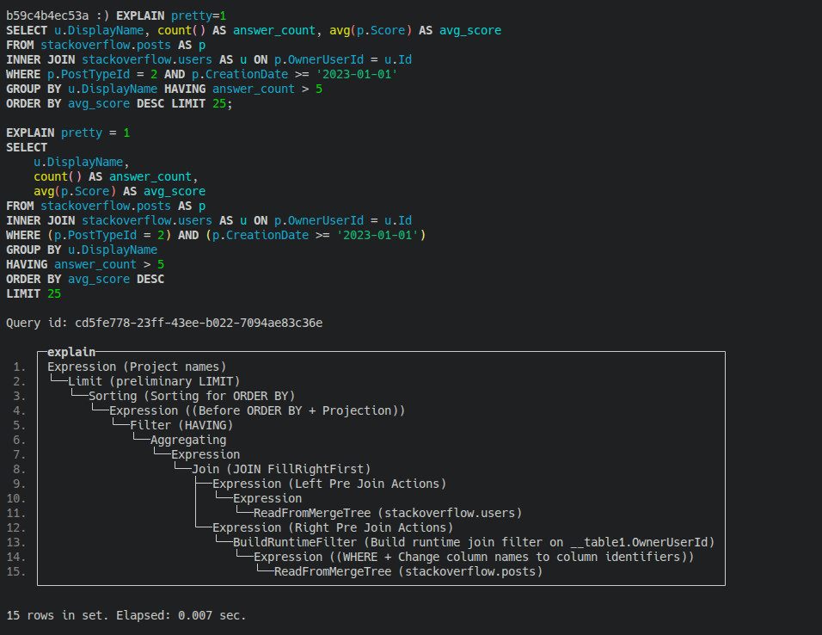Click the 'ReadFromMergeTree (stackoverflow.posts)' plan row
The width and height of the screenshot is (822, 635).
click(408, 571)
